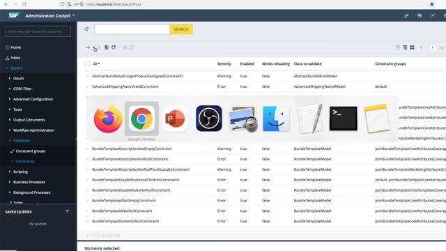446x251 pixels.
Task: Open the BundleTemplateIdNotNullConstraint row
Action: pos(265,211)
